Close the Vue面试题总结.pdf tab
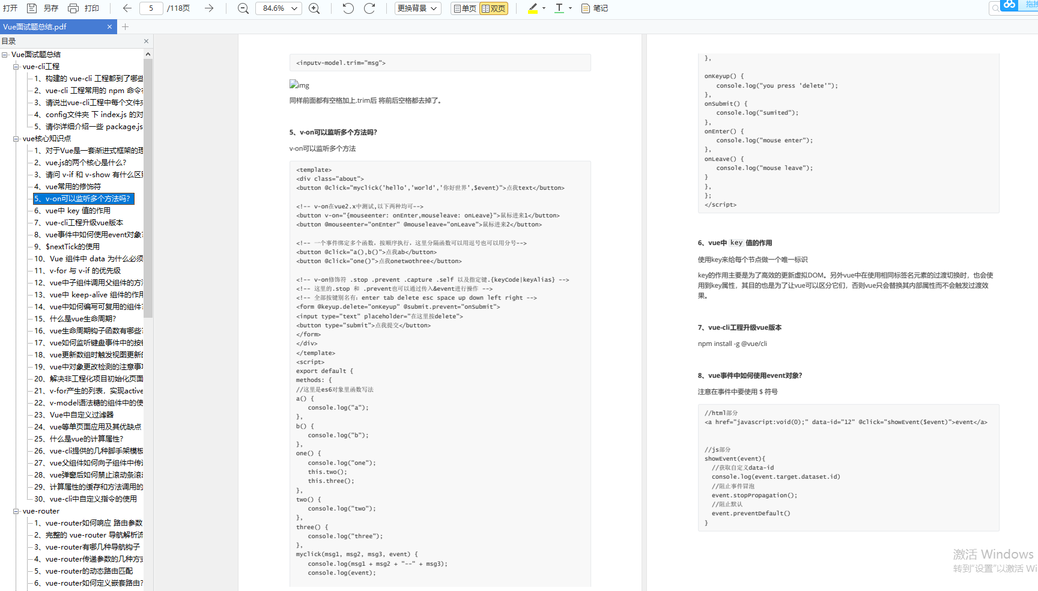 tap(109, 26)
